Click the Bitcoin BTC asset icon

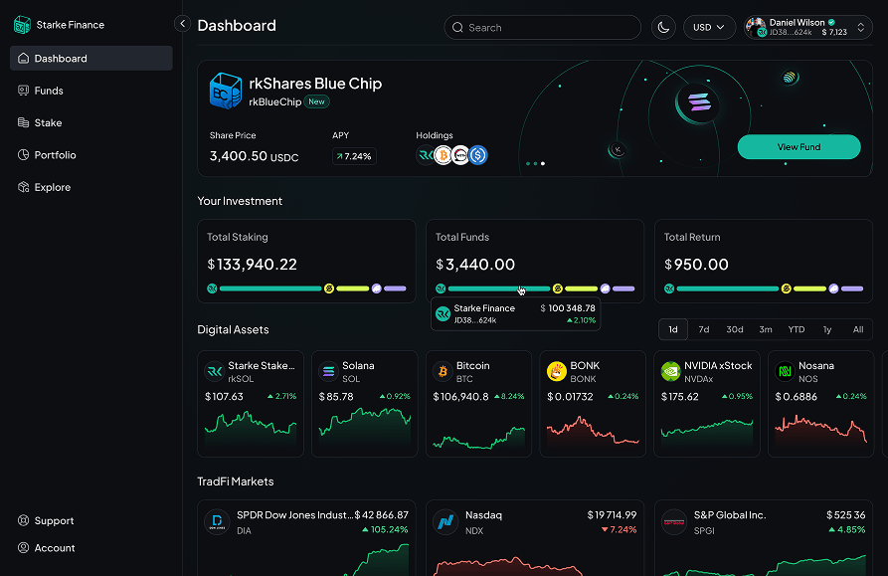click(443, 371)
